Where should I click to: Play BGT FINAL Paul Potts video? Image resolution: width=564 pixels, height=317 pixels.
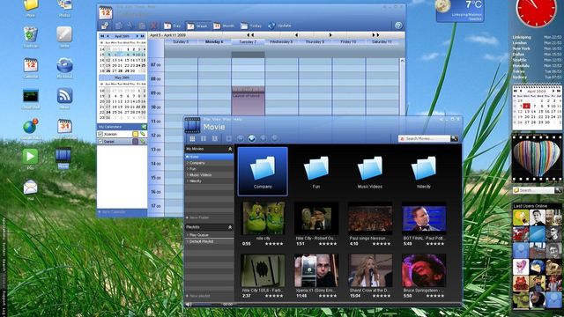pyautogui.click(x=424, y=218)
